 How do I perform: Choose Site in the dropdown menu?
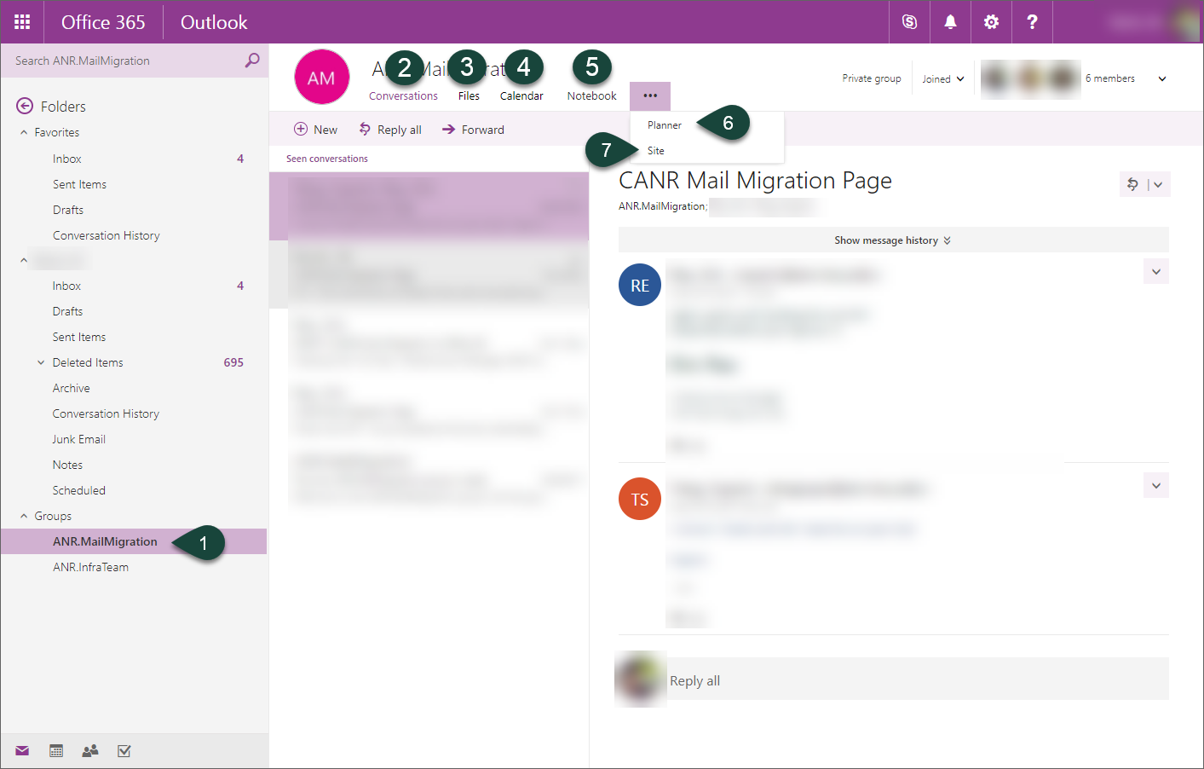(655, 151)
